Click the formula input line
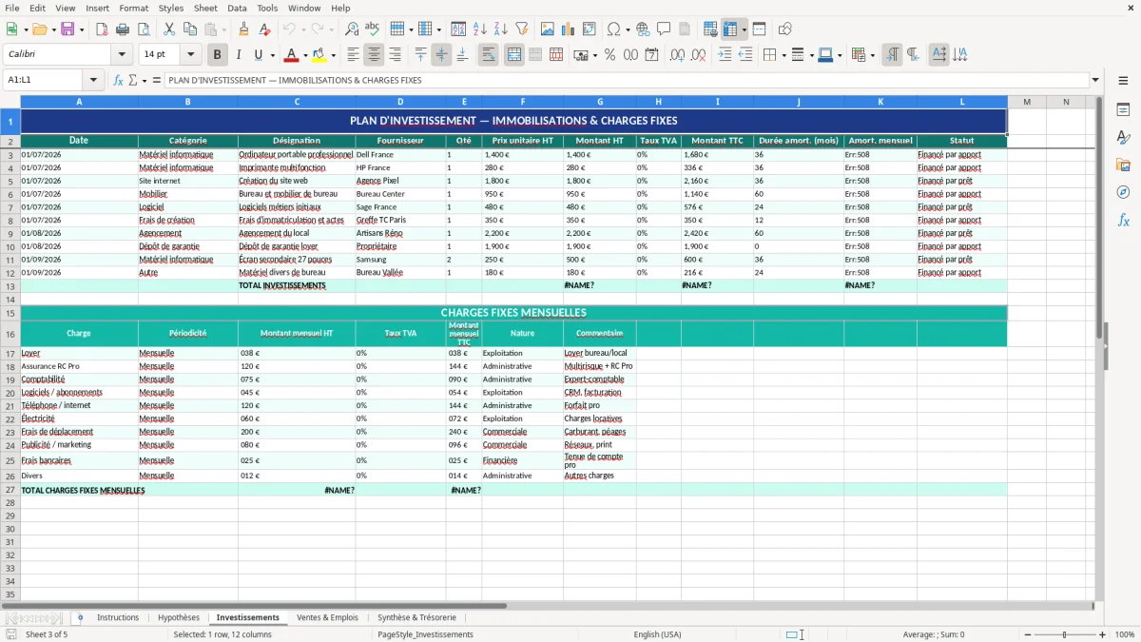This screenshot has width=1141, height=642. click(627, 80)
